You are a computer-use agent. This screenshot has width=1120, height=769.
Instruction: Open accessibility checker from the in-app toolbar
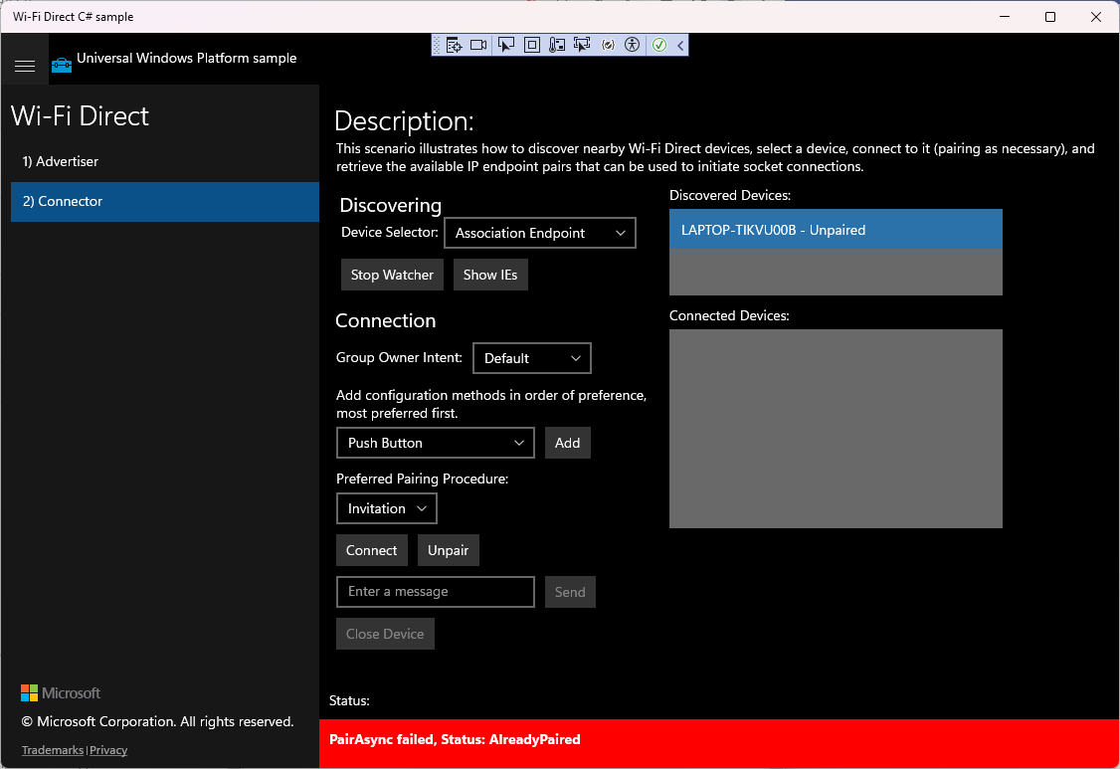coord(632,45)
